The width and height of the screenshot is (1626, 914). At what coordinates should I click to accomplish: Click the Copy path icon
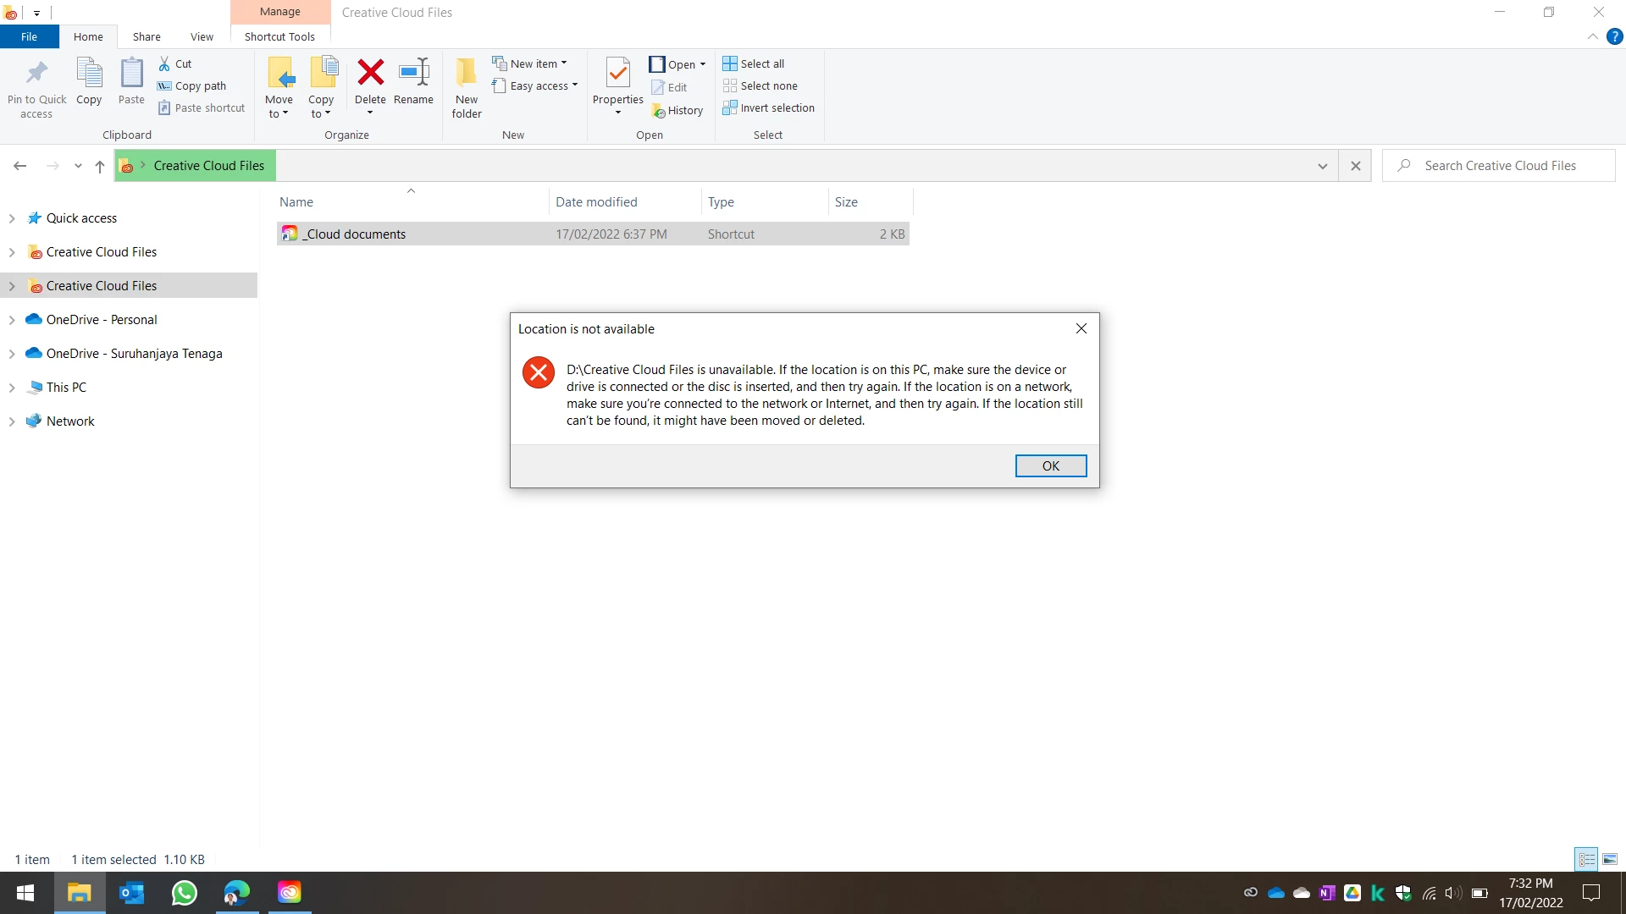tap(164, 85)
